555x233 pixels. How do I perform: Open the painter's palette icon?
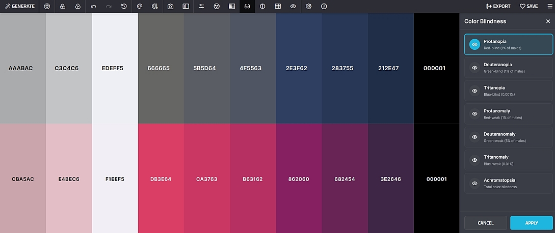(140, 7)
